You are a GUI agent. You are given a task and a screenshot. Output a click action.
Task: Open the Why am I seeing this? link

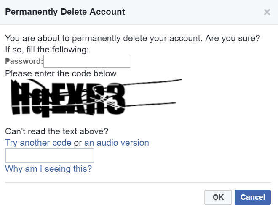[48, 169]
